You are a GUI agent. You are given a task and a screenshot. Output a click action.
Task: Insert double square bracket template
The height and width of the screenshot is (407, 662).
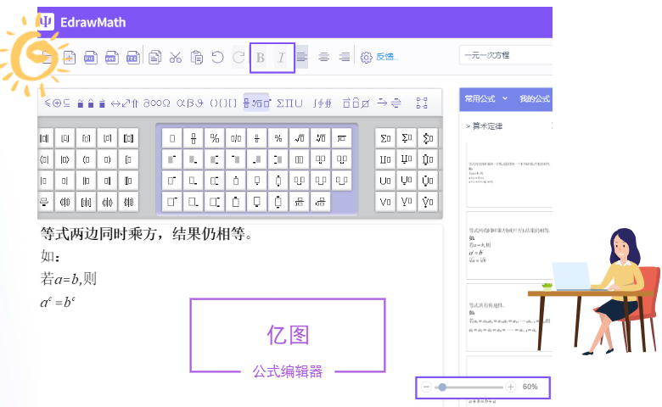128,138
